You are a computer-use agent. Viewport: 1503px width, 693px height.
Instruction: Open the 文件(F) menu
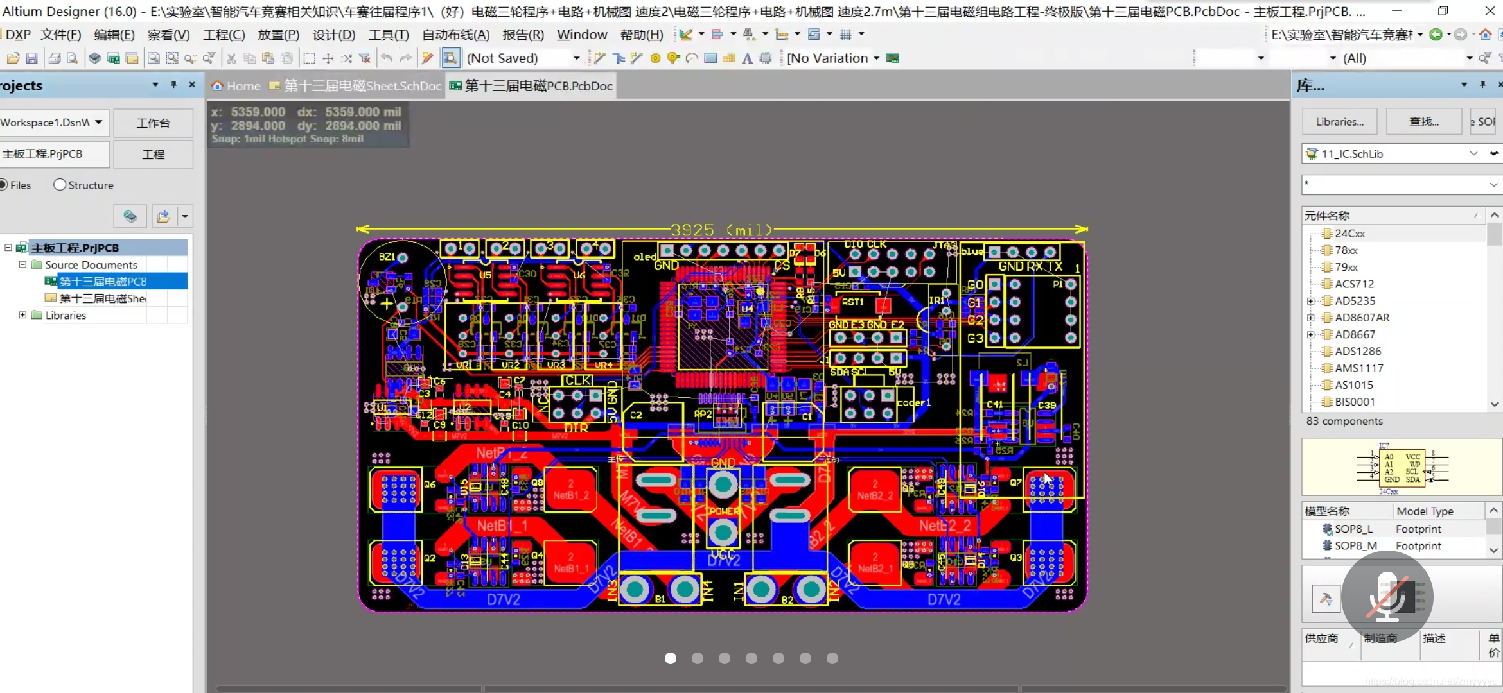[60, 35]
